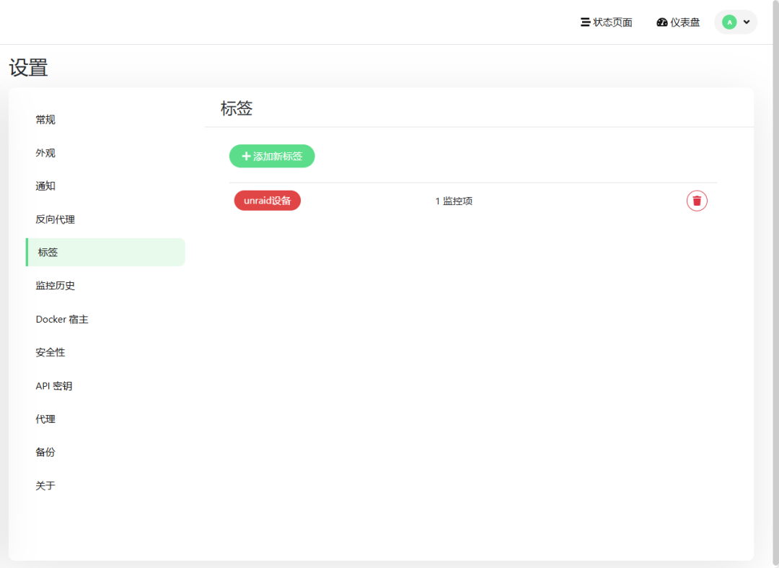Image resolution: width=779 pixels, height=568 pixels.
Task: Click the 添加新标签 button
Action: pyautogui.click(x=272, y=156)
